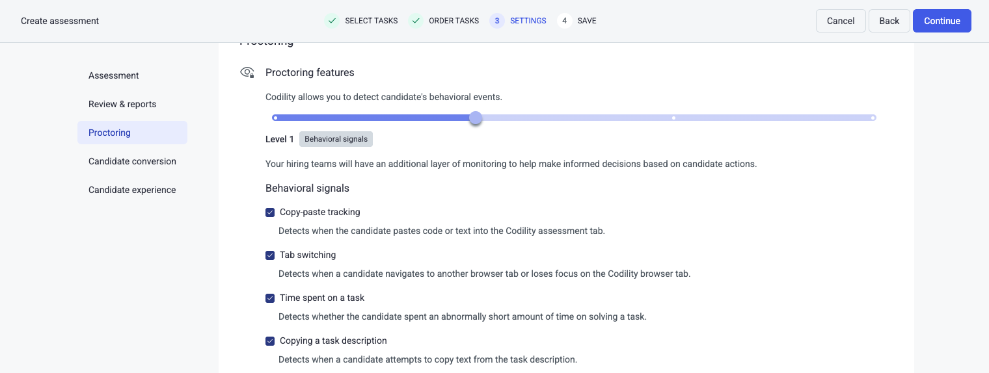
Task: Click the 'Your hiring teams will have' description
Action: tap(511, 164)
